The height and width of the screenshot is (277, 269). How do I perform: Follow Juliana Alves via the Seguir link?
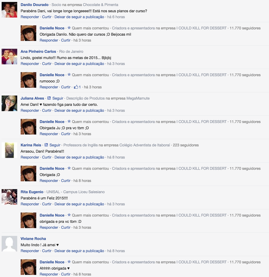pos(58,98)
